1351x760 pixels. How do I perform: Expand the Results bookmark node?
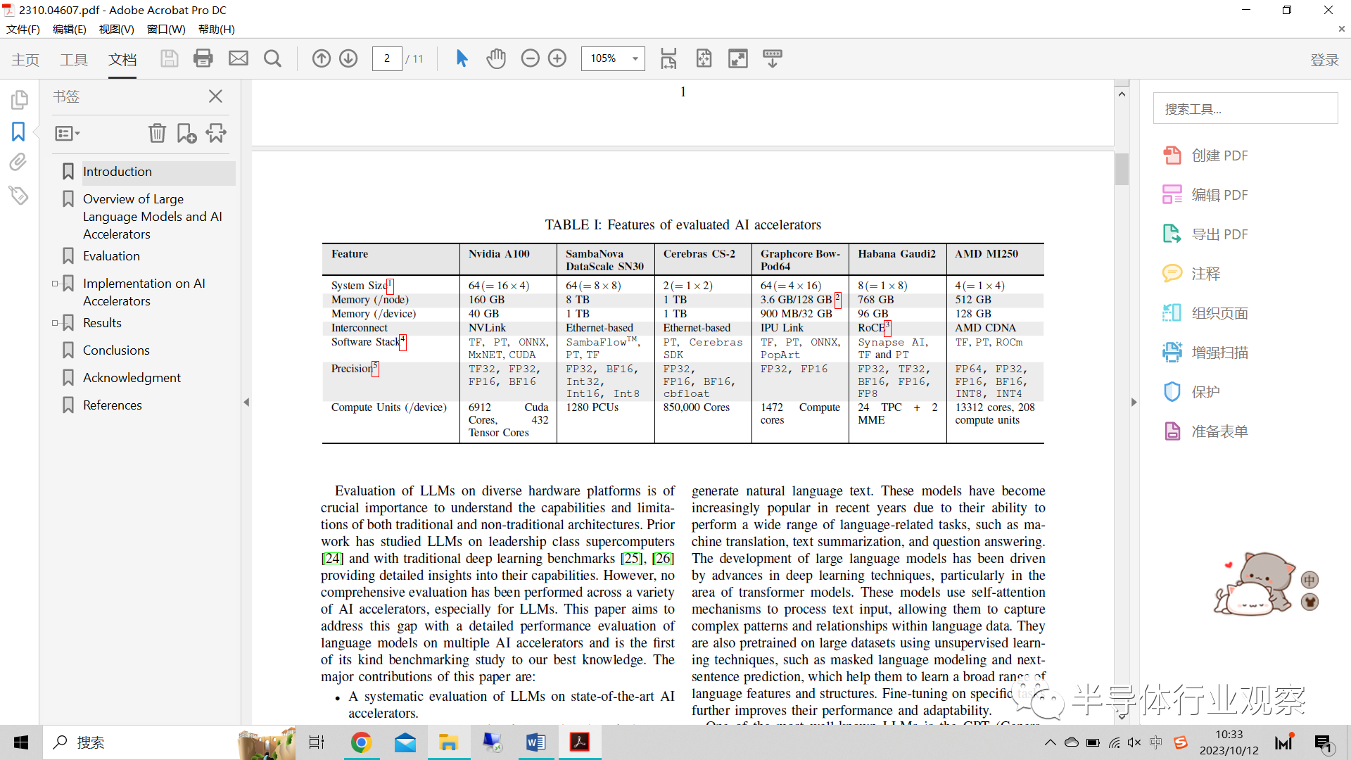click(55, 323)
